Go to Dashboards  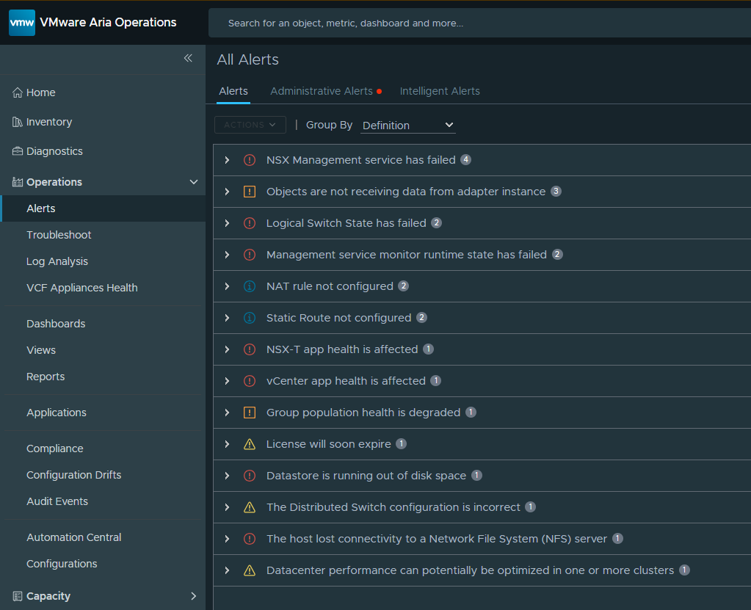(56, 324)
